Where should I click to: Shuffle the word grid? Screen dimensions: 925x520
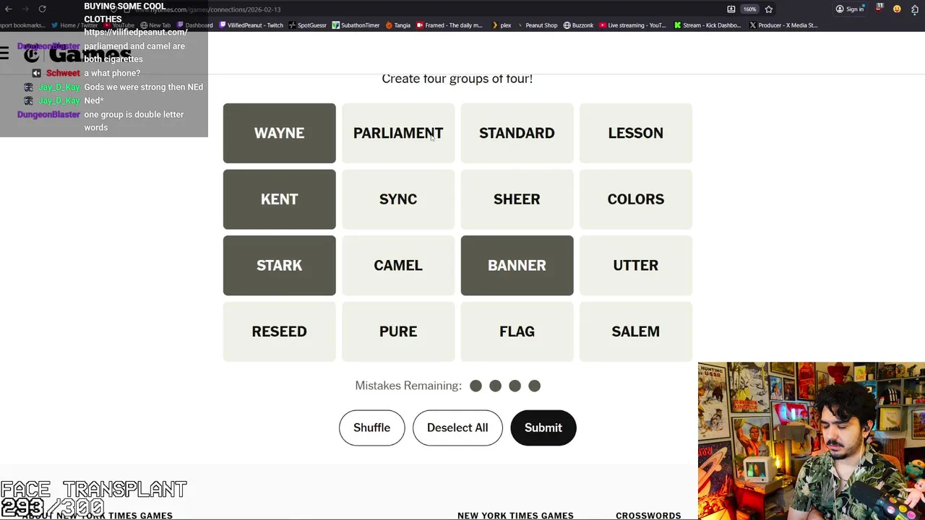[x=371, y=428]
